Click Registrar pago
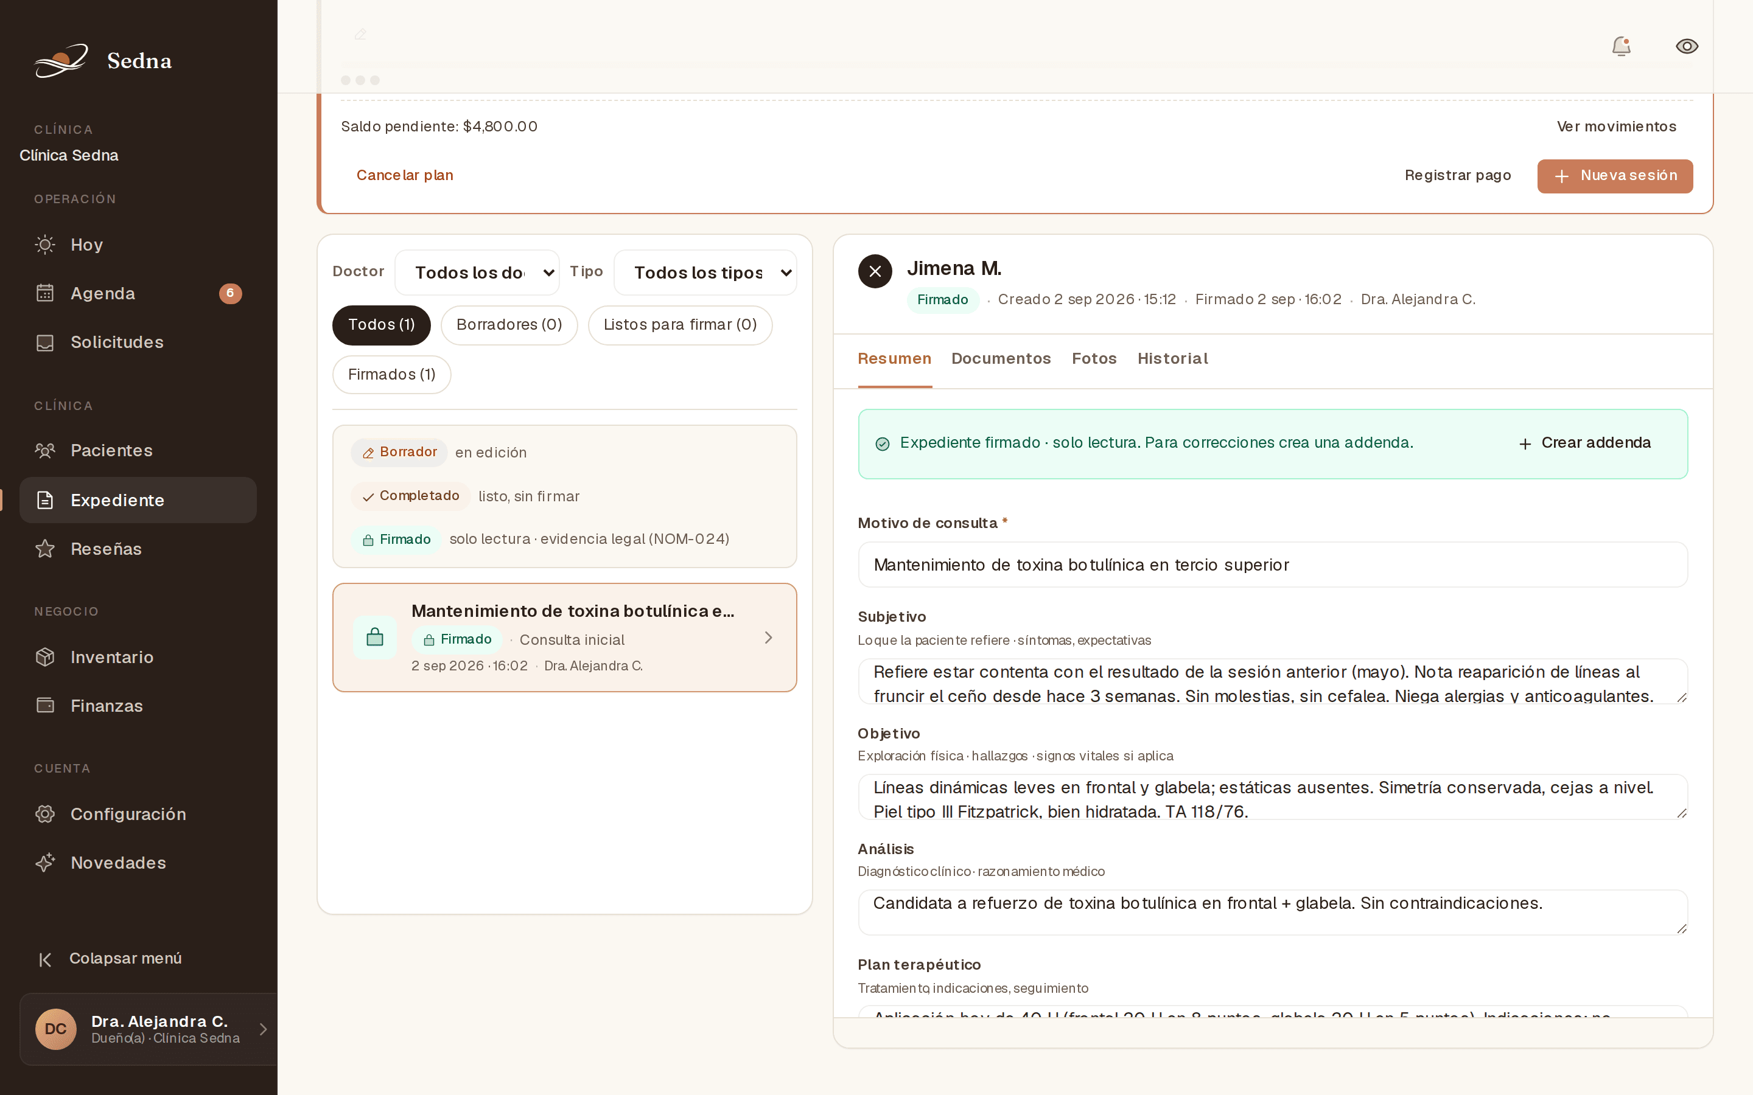This screenshot has height=1095, width=1753. [x=1457, y=175]
